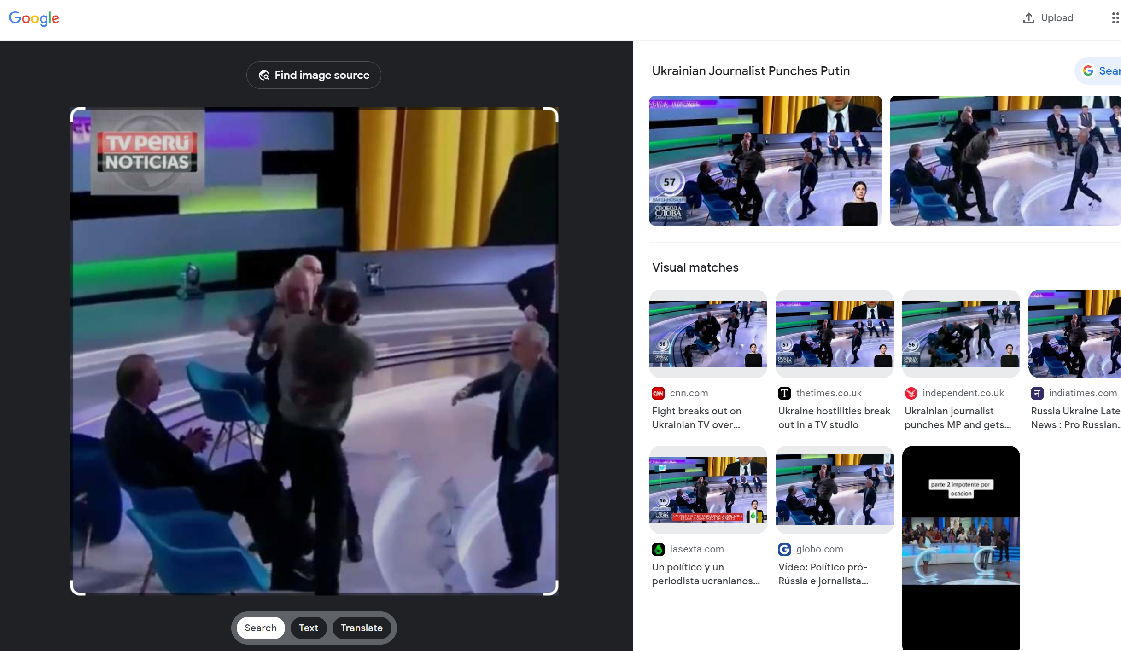Click the Indiatimes favicon

1037,393
